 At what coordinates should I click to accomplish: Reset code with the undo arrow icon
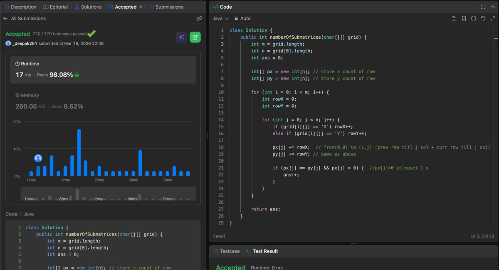click(x=483, y=18)
